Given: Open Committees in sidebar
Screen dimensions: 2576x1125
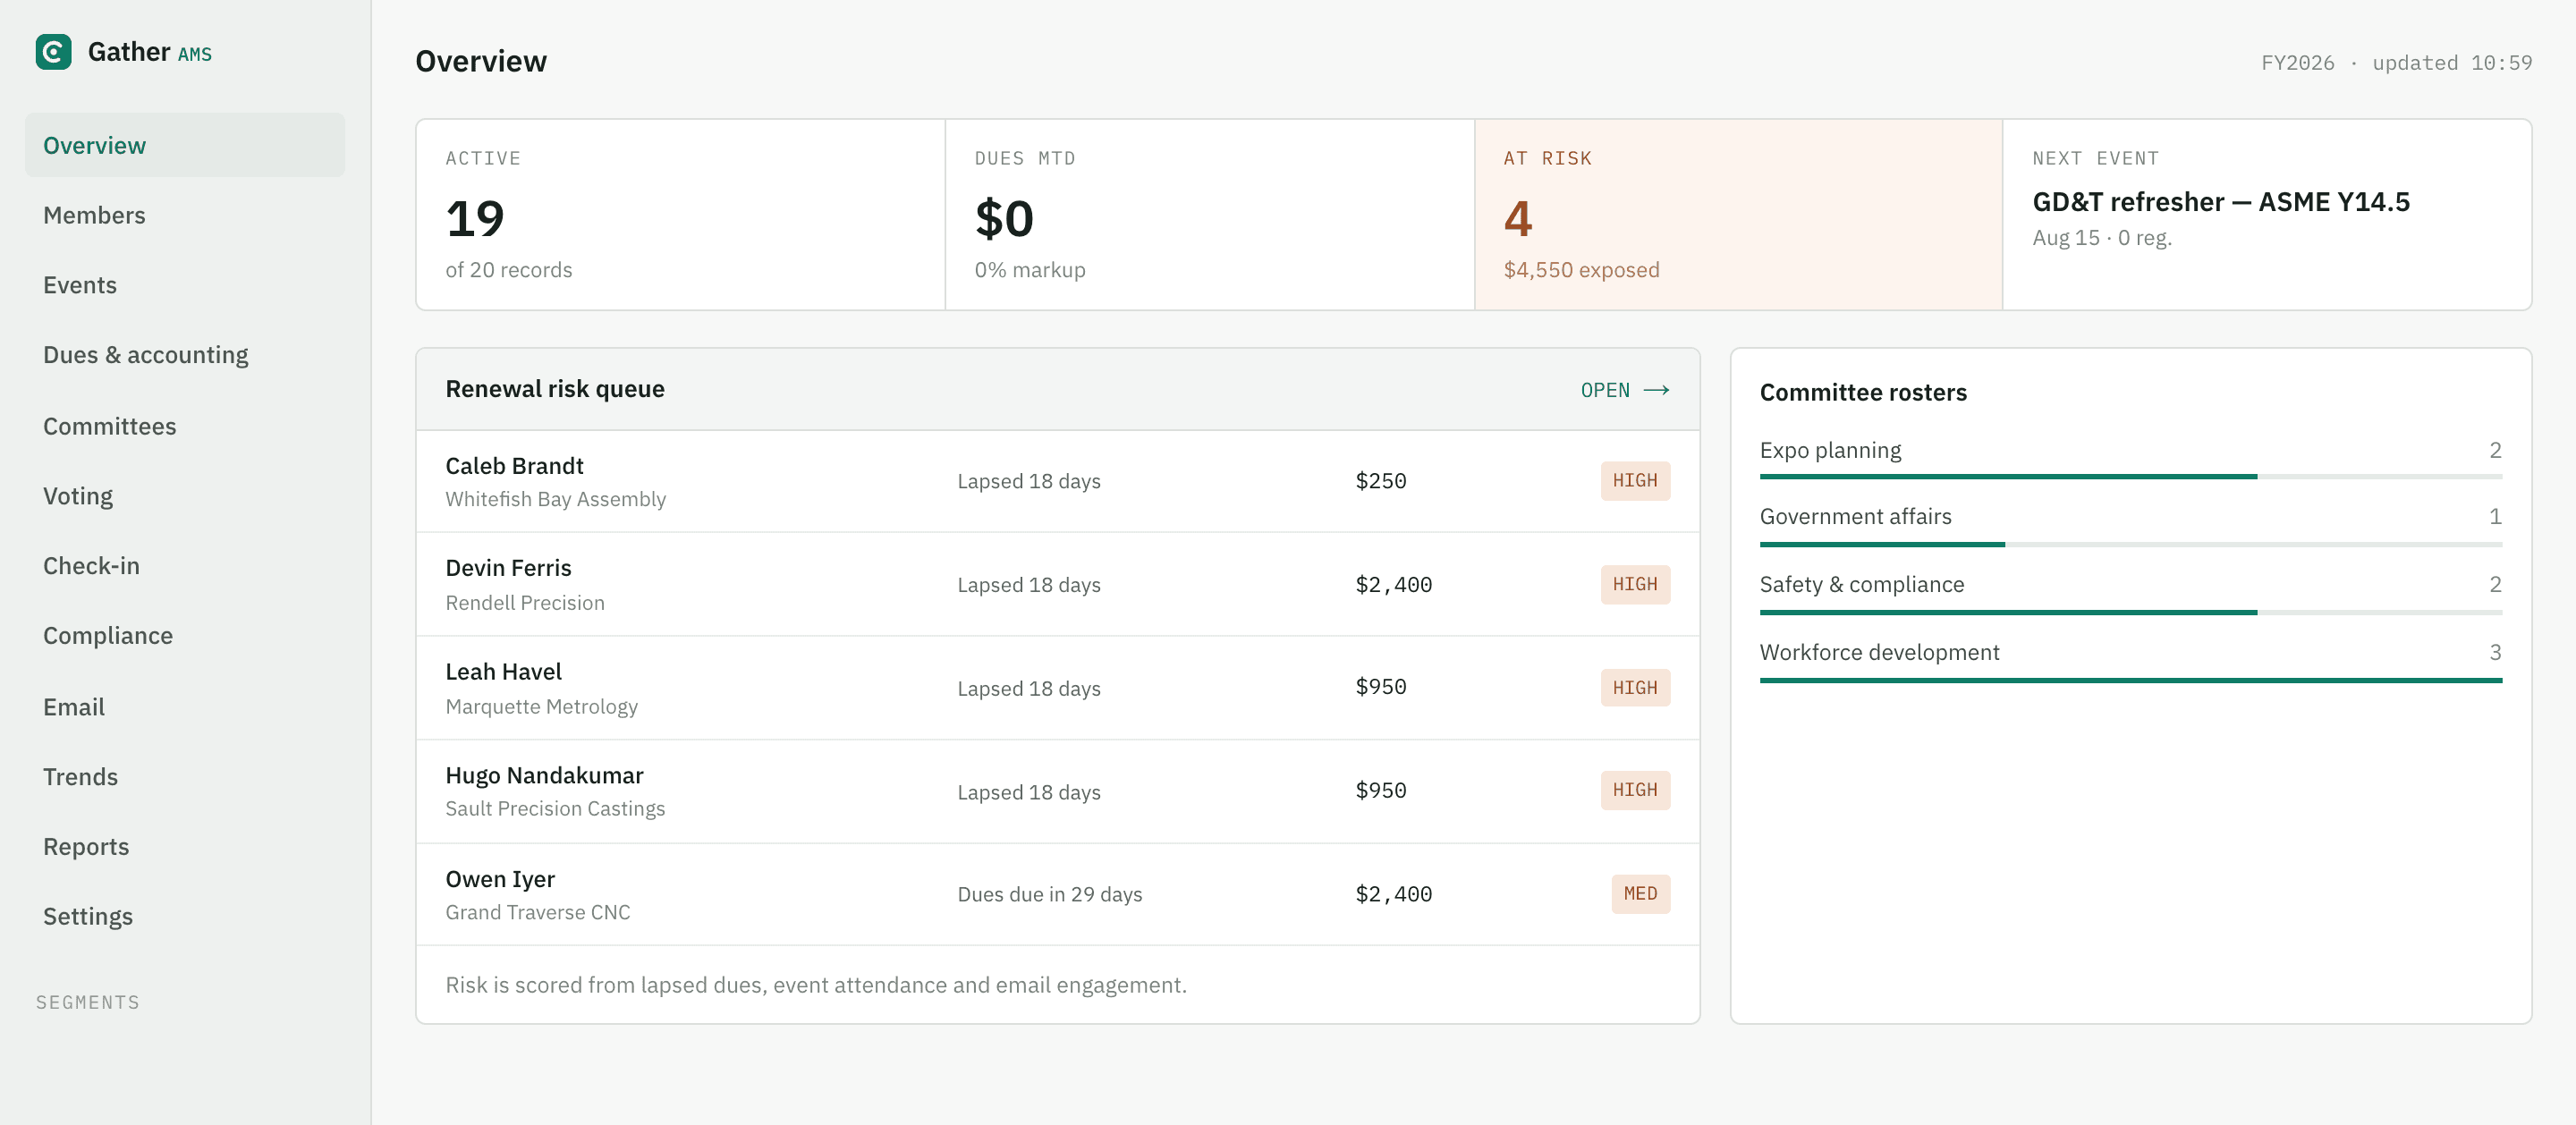Looking at the screenshot, I should coord(185,426).
